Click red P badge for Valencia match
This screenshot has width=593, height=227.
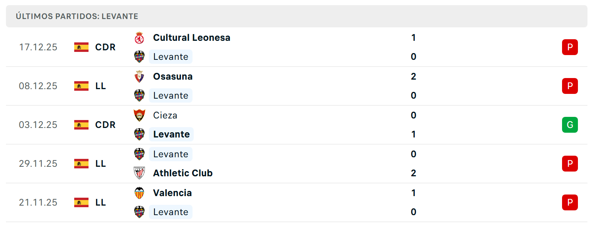tap(570, 202)
